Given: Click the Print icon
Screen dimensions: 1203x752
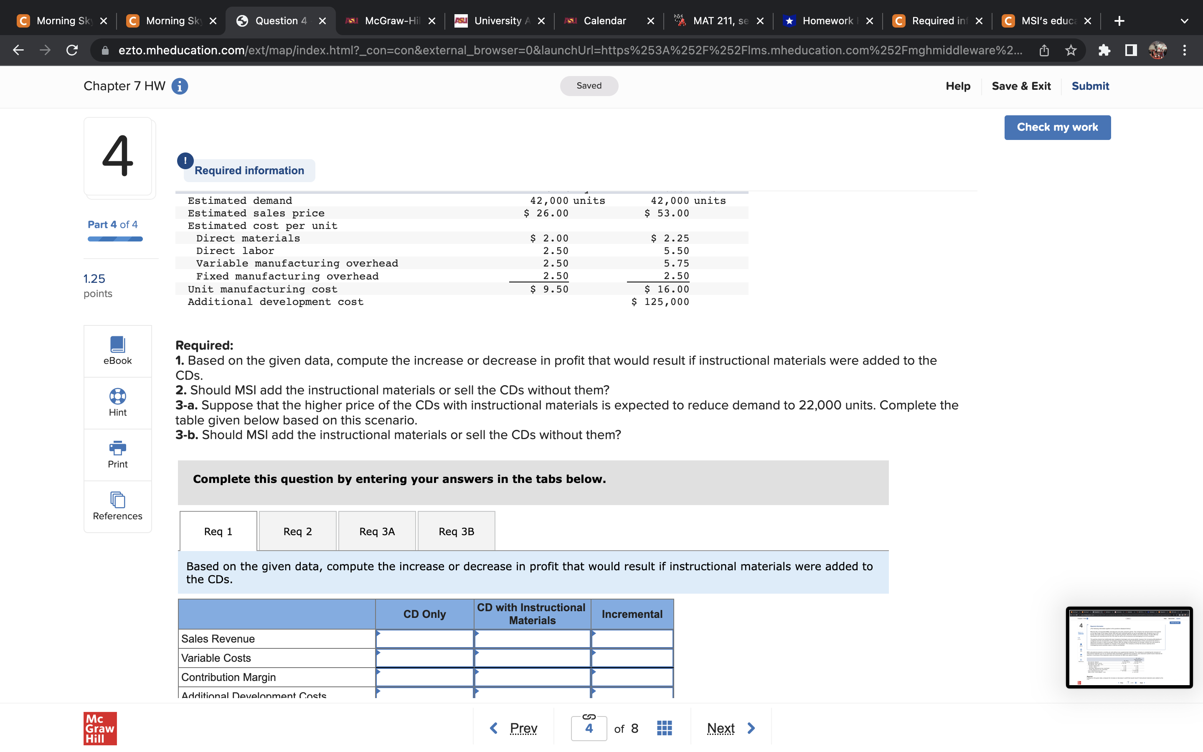Looking at the screenshot, I should (117, 447).
